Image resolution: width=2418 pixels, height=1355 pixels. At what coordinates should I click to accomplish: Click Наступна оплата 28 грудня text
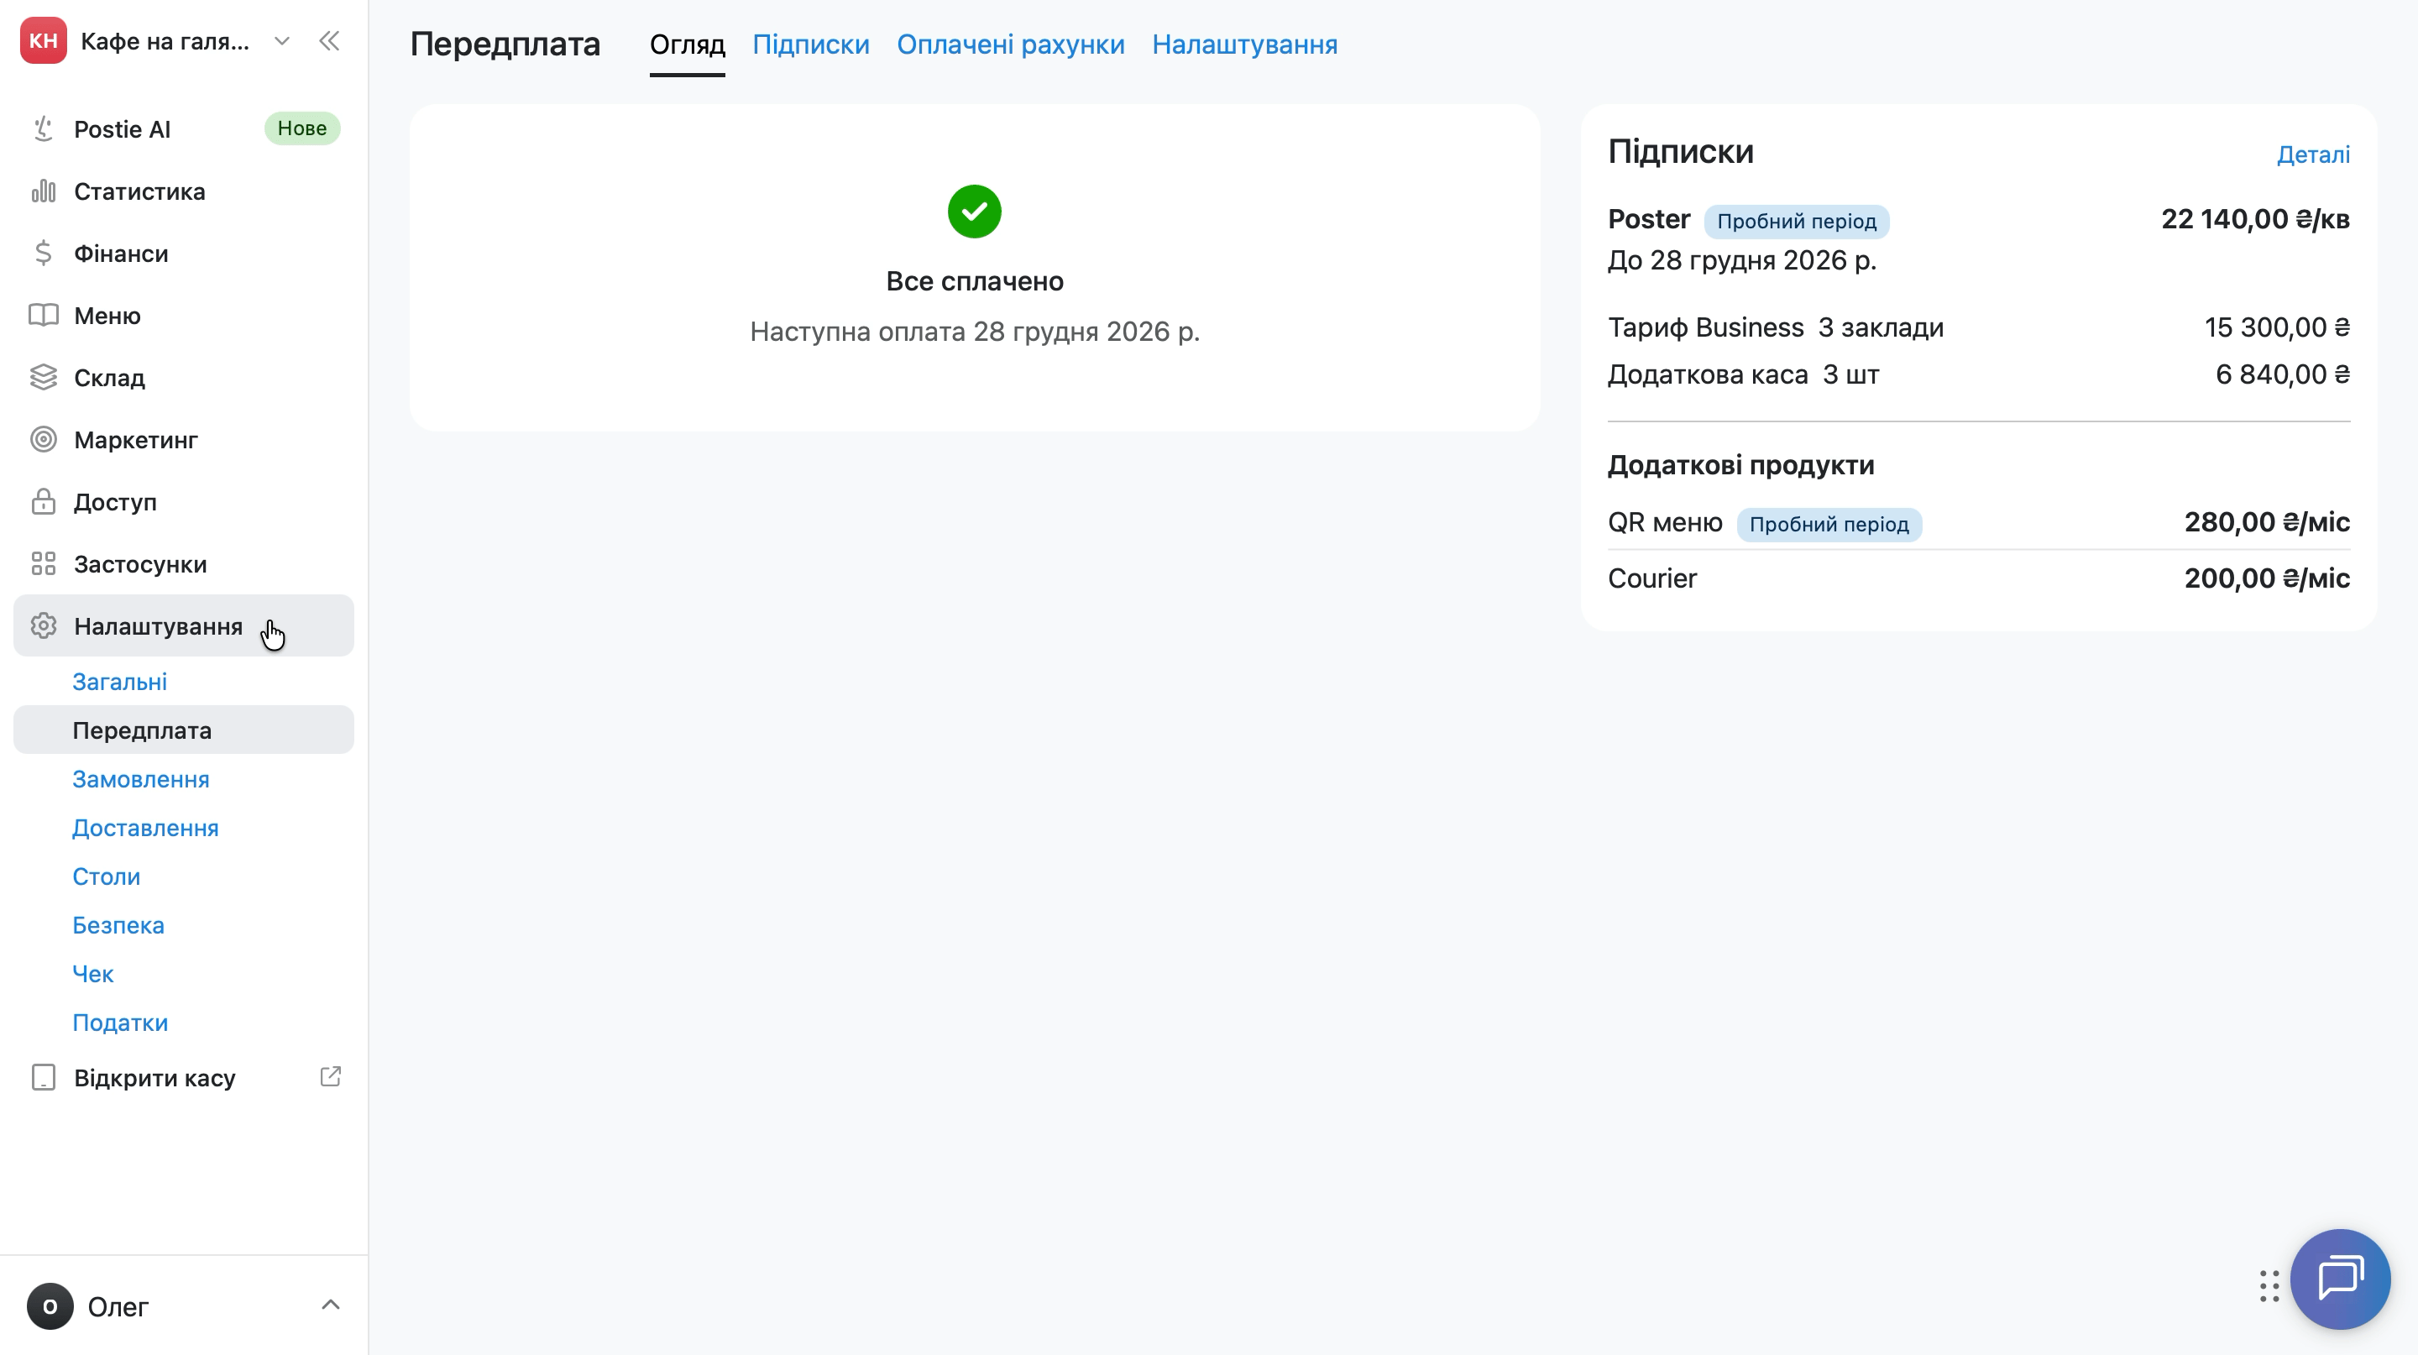click(x=974, y=332)
